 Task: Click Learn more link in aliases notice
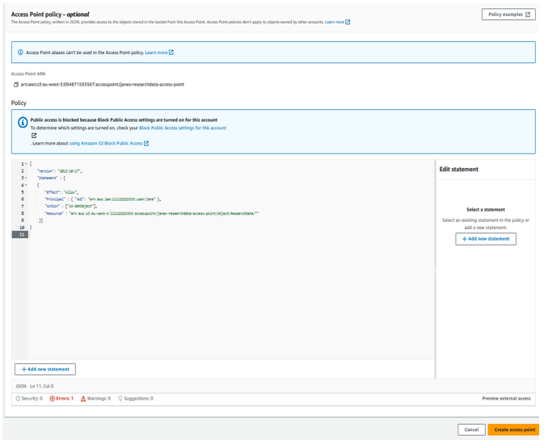[x=159, y=52]
